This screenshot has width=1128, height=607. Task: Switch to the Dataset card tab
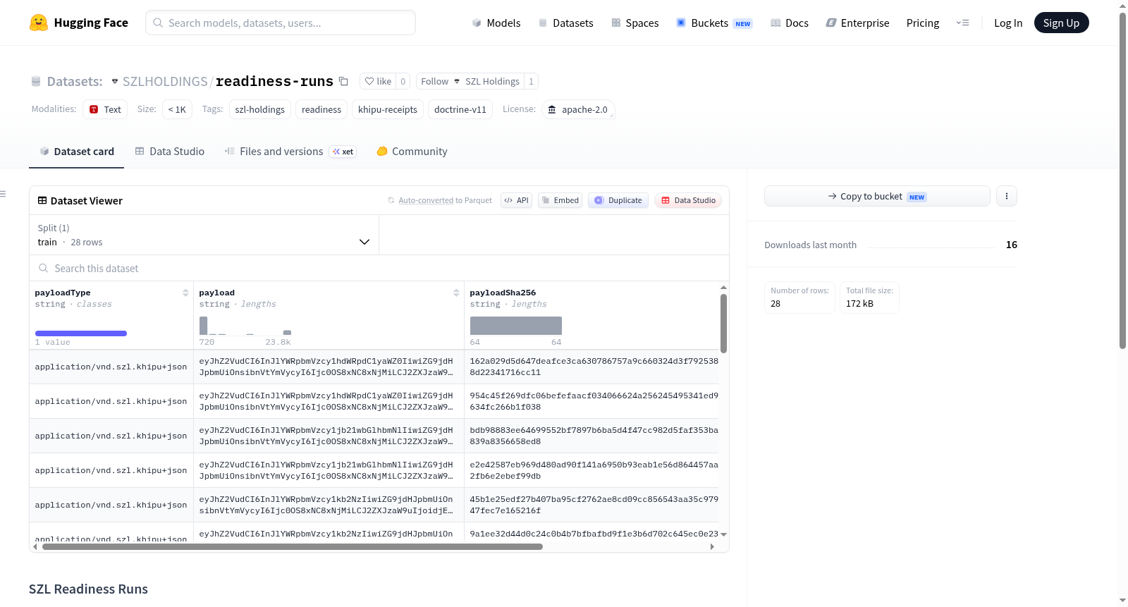pos(76,152)
